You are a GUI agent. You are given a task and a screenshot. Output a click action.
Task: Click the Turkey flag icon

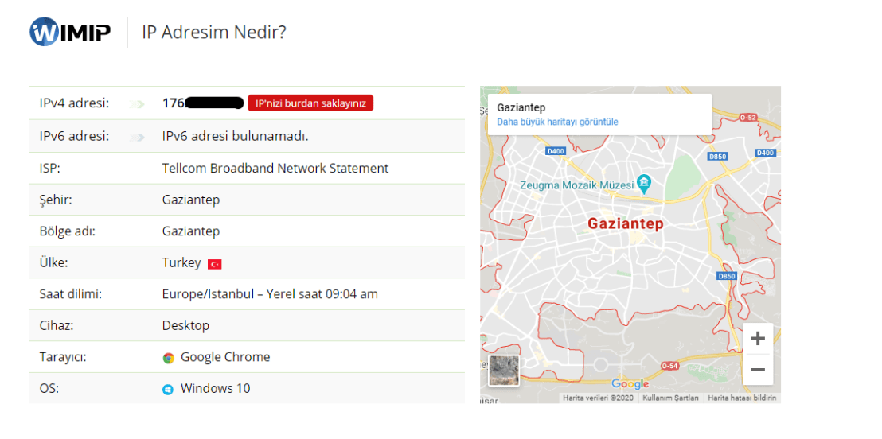pyautogui.click(x=214, y=264)
